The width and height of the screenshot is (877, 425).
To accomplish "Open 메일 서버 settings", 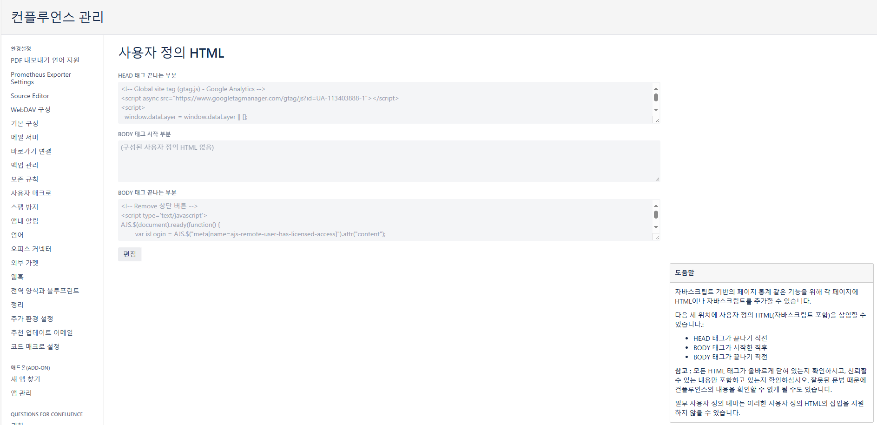I will [x=25, y=138].
